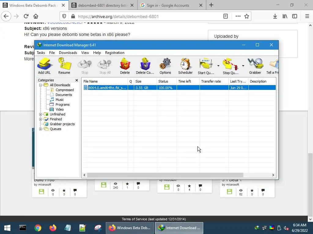Image resolution: width=313 pixels, height=234 pixels.
Task: Open the Help menu in IDM
Action: [97, 53]
